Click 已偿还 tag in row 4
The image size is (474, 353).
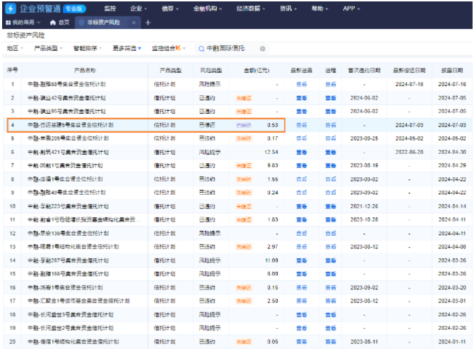[x=244, y=125]
